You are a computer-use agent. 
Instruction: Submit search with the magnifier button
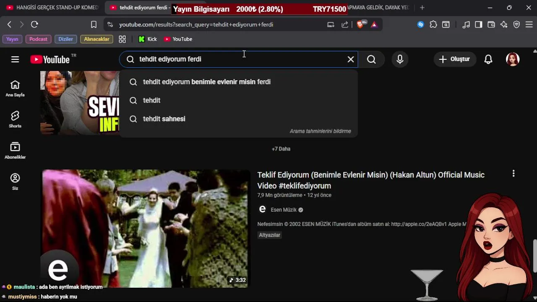point(371,59)
